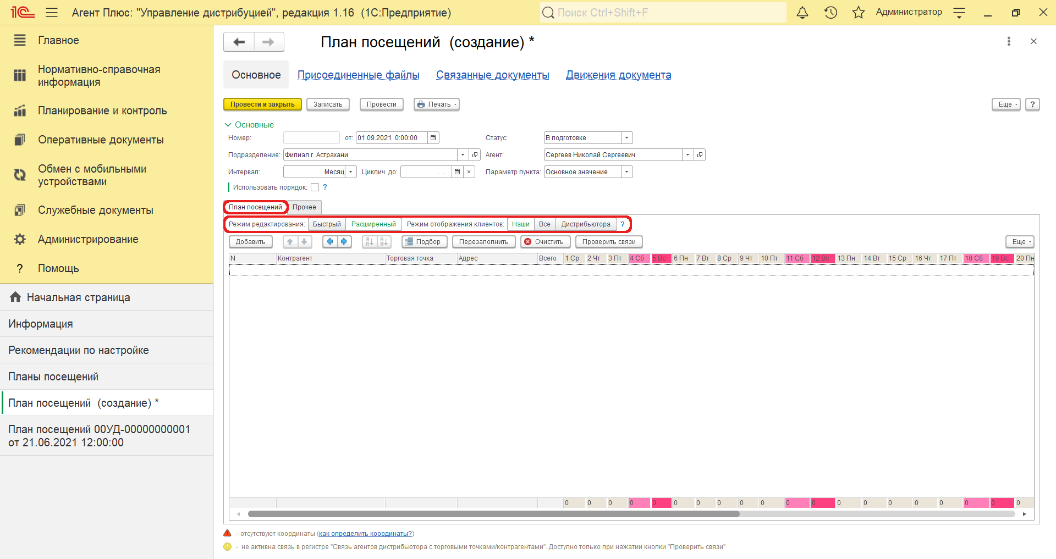
Task: Toggle the Использовать порядок checkbox
Action: tap(315, 187)
